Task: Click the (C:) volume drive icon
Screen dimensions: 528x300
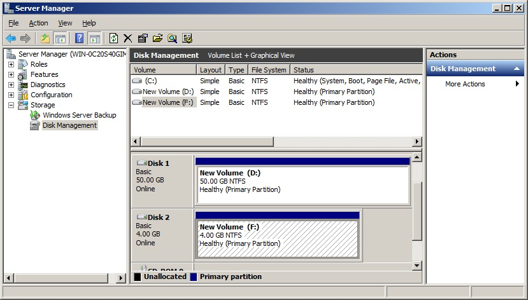Action: [x=137, y=81]
